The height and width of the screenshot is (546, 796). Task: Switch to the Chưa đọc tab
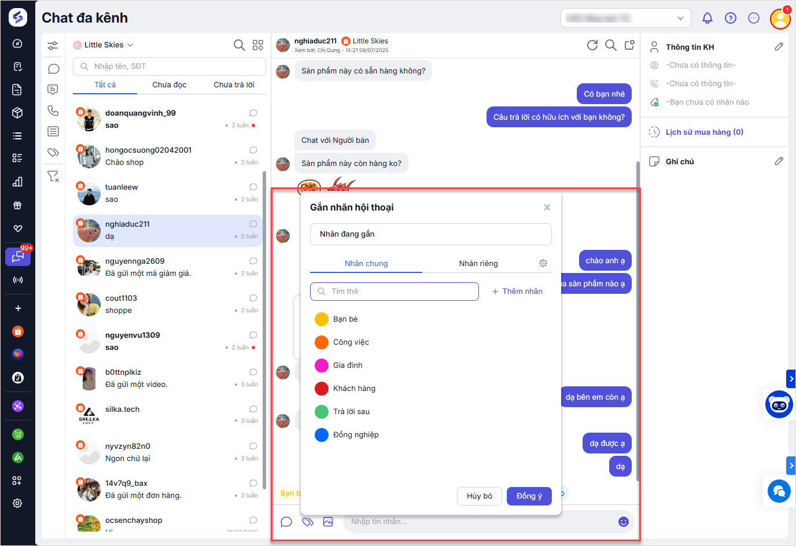[169, 84]
